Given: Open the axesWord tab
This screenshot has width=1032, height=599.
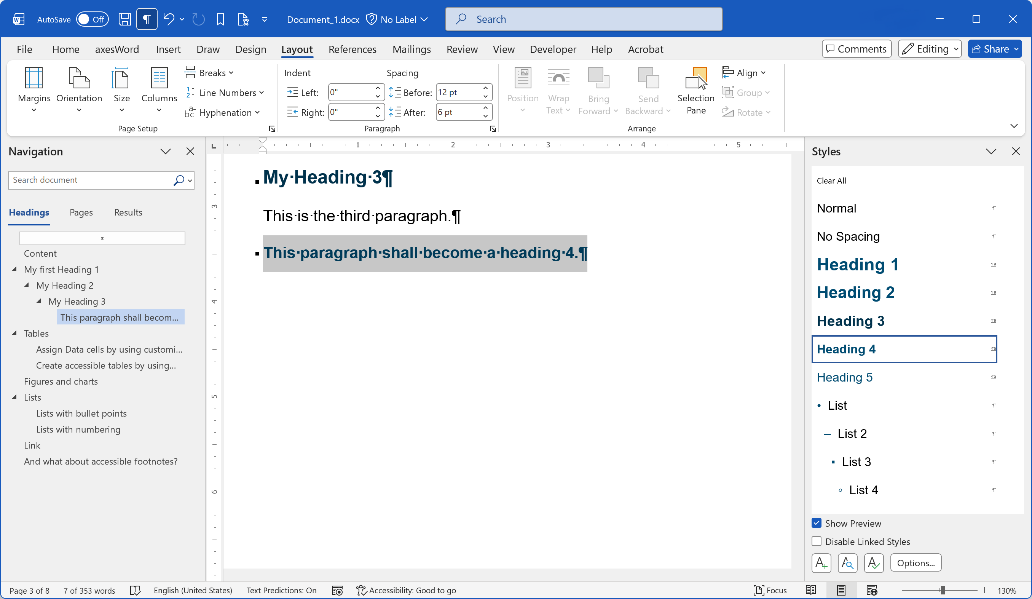Looking at the screenshot, I should point(117,49).
